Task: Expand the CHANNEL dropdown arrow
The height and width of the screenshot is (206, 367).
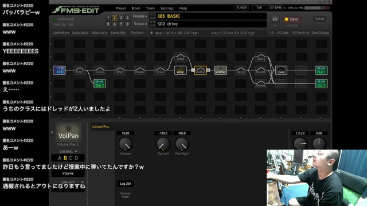Action: coord(76,152)
